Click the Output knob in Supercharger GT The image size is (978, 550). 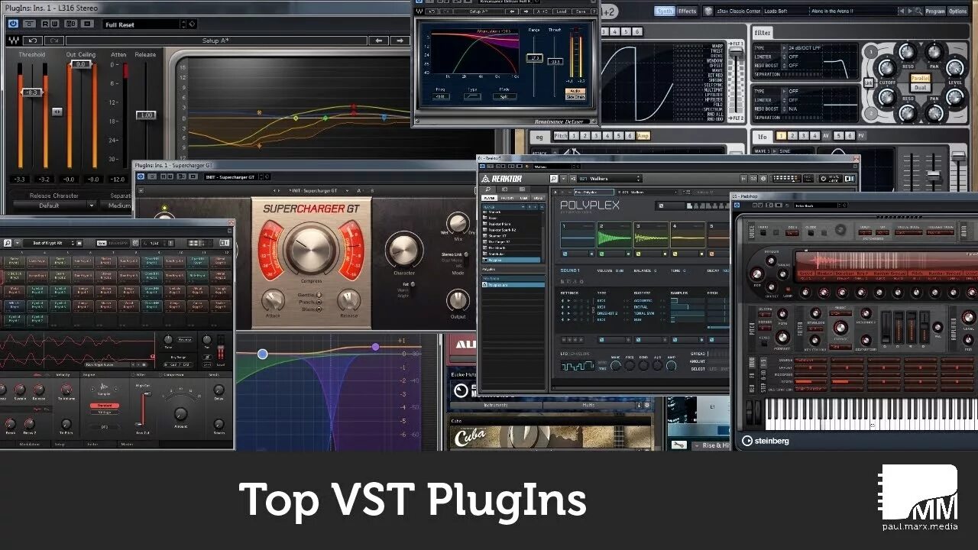pyautogui.click(x=458, y=300)
